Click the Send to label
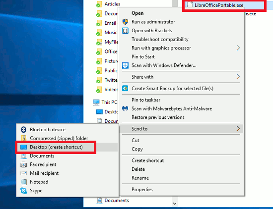The height and width of the screenshot is (209, 273). tap(139, 129)
